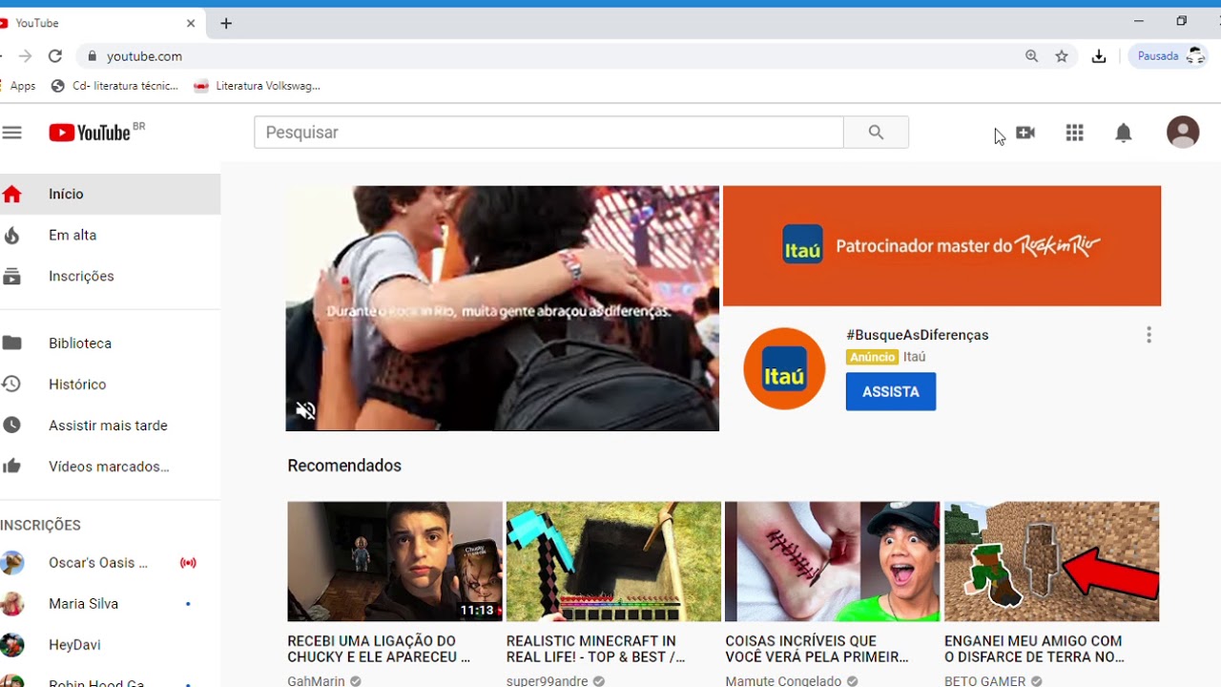
Task: Click the Histórico clock icon
Action: pos(11,384)
